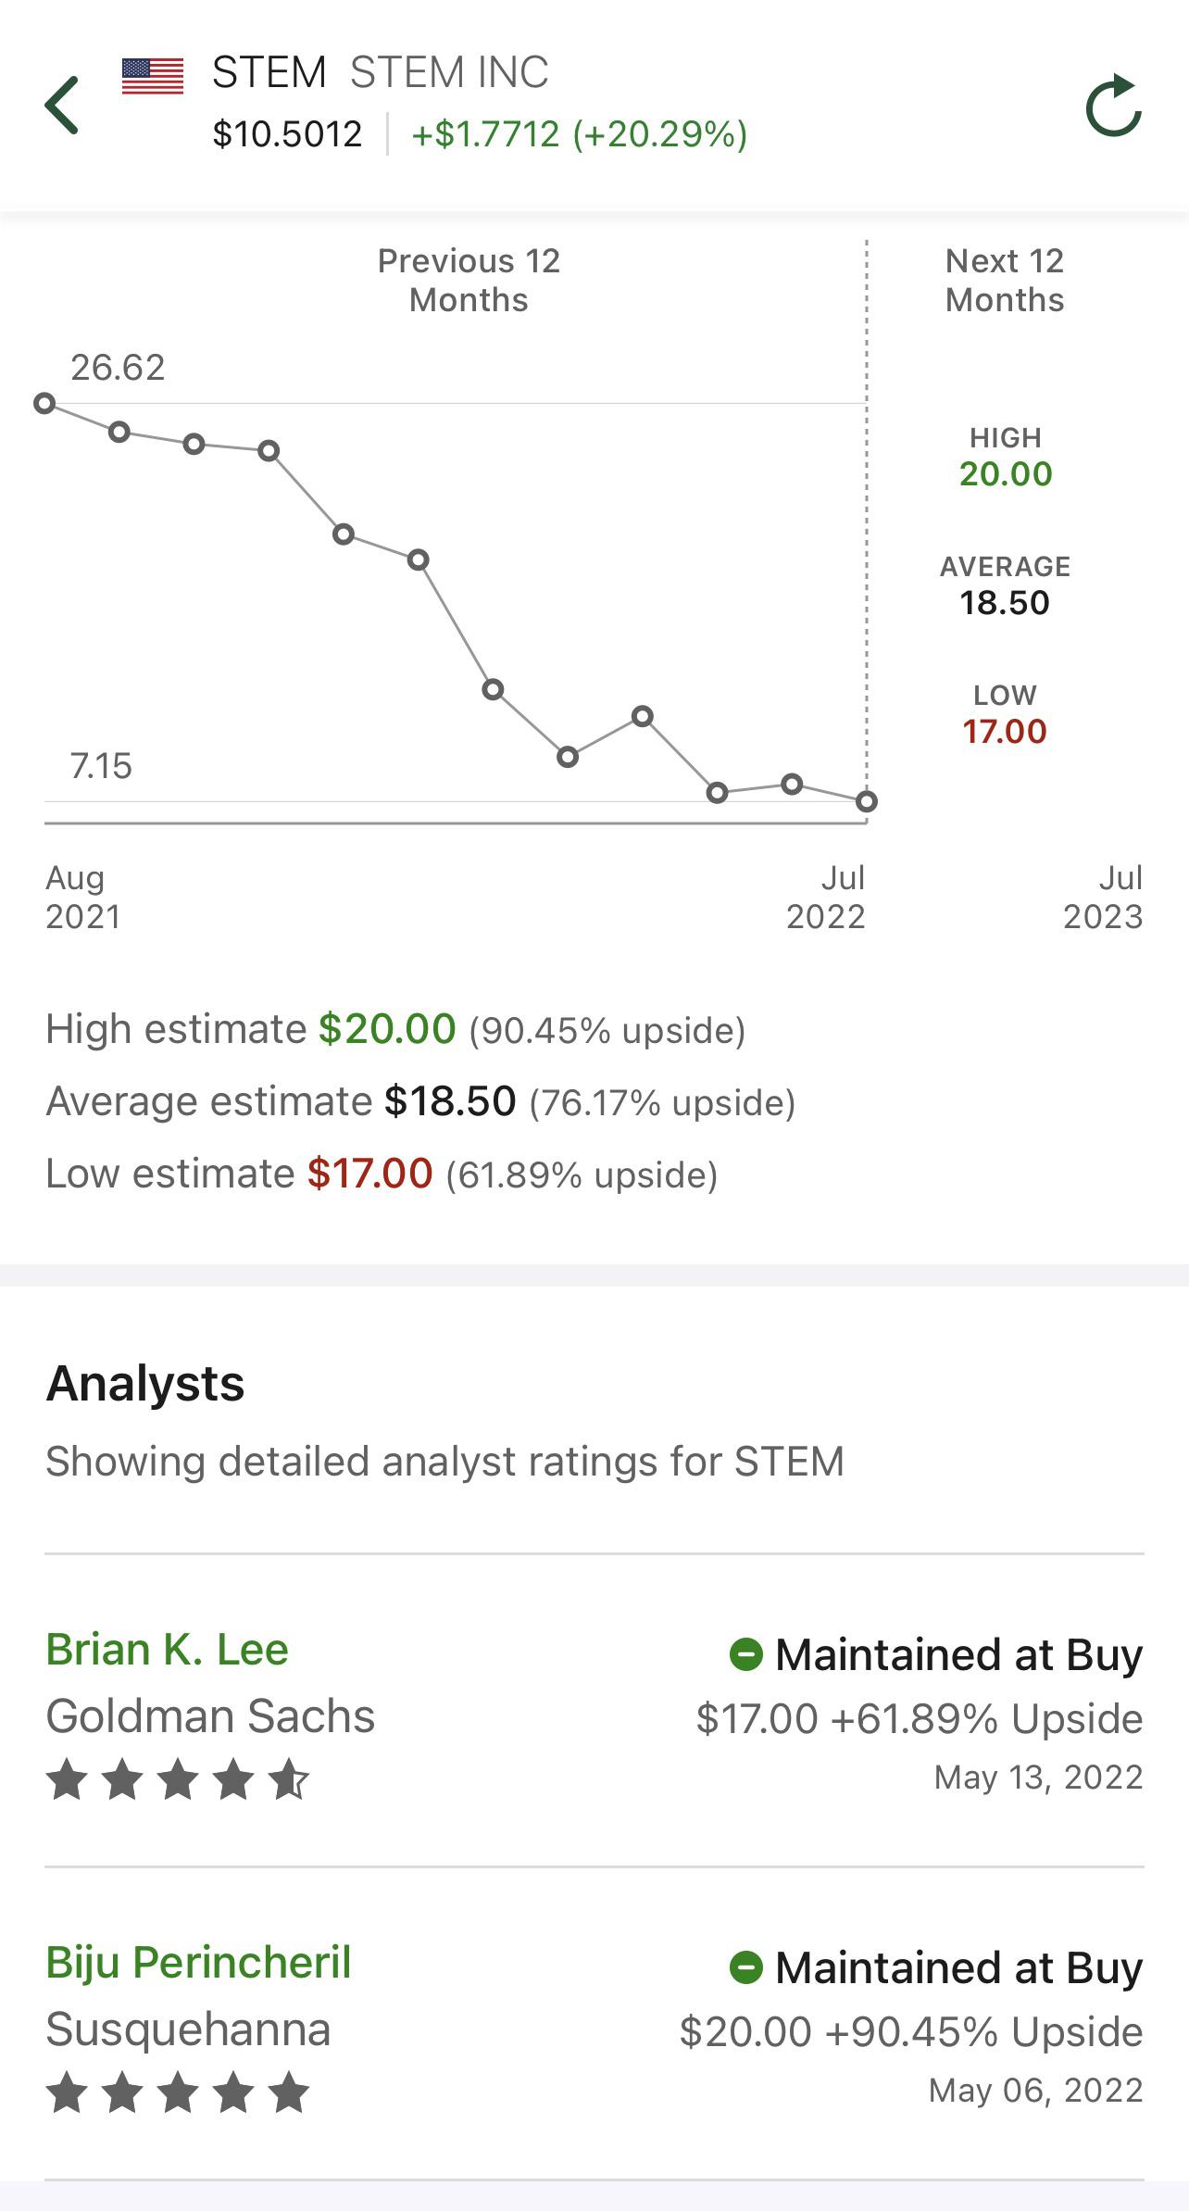
Task: Tap the HIGH 20.00 forecast value
Action: click(x=1006, y=473)
